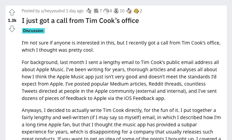This screenshot has width=232, height=140.
Task: Click the number 8 beside the third award
Action: tap(111, 11)
